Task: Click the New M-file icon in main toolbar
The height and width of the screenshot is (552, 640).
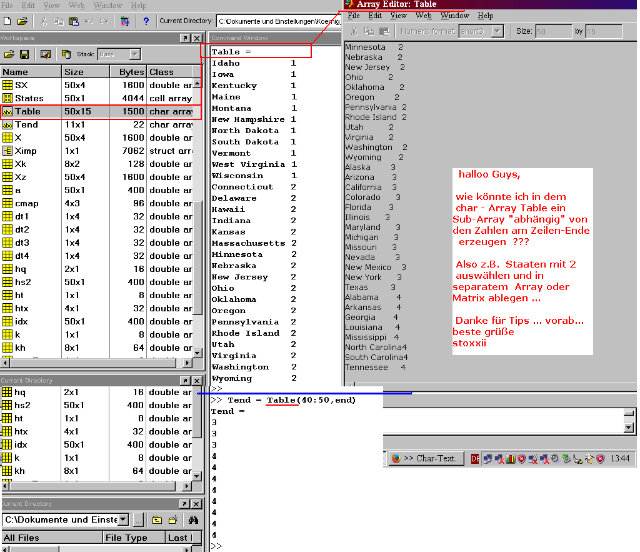Action: coord(7,21)
